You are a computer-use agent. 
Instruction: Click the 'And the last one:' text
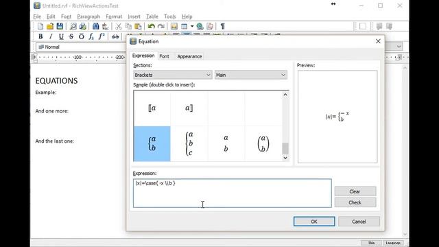click(55, 141)
